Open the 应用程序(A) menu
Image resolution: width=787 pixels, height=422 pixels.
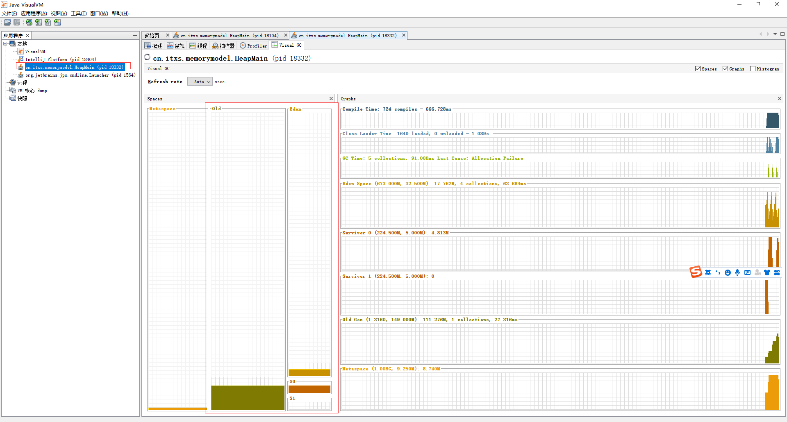(34, 14)
